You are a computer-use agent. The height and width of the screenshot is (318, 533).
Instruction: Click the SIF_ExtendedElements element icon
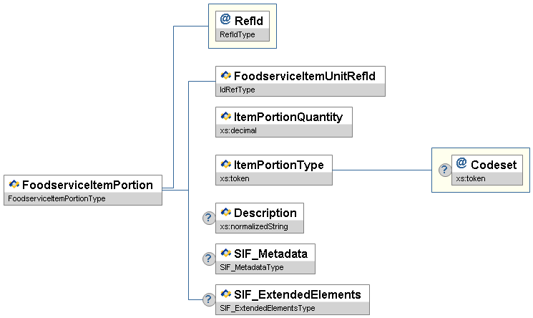tap(226, 294)
